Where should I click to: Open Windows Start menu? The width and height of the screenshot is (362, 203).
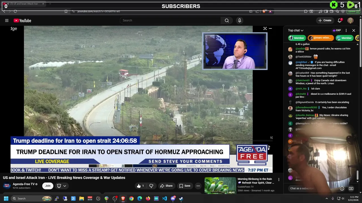[6, 198]
